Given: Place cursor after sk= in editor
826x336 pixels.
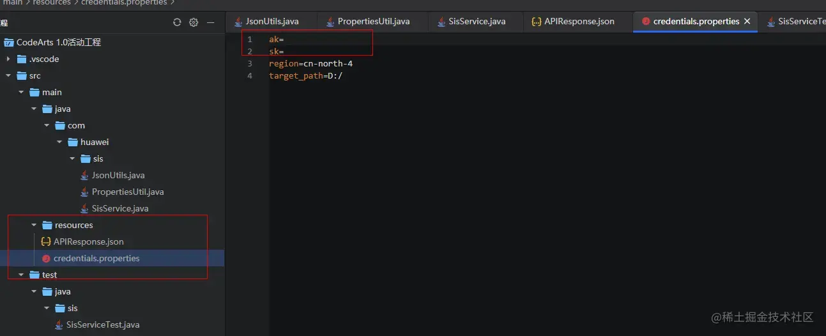Looking at the screenshot, I should pyautogui.click(x=285, y=52).
